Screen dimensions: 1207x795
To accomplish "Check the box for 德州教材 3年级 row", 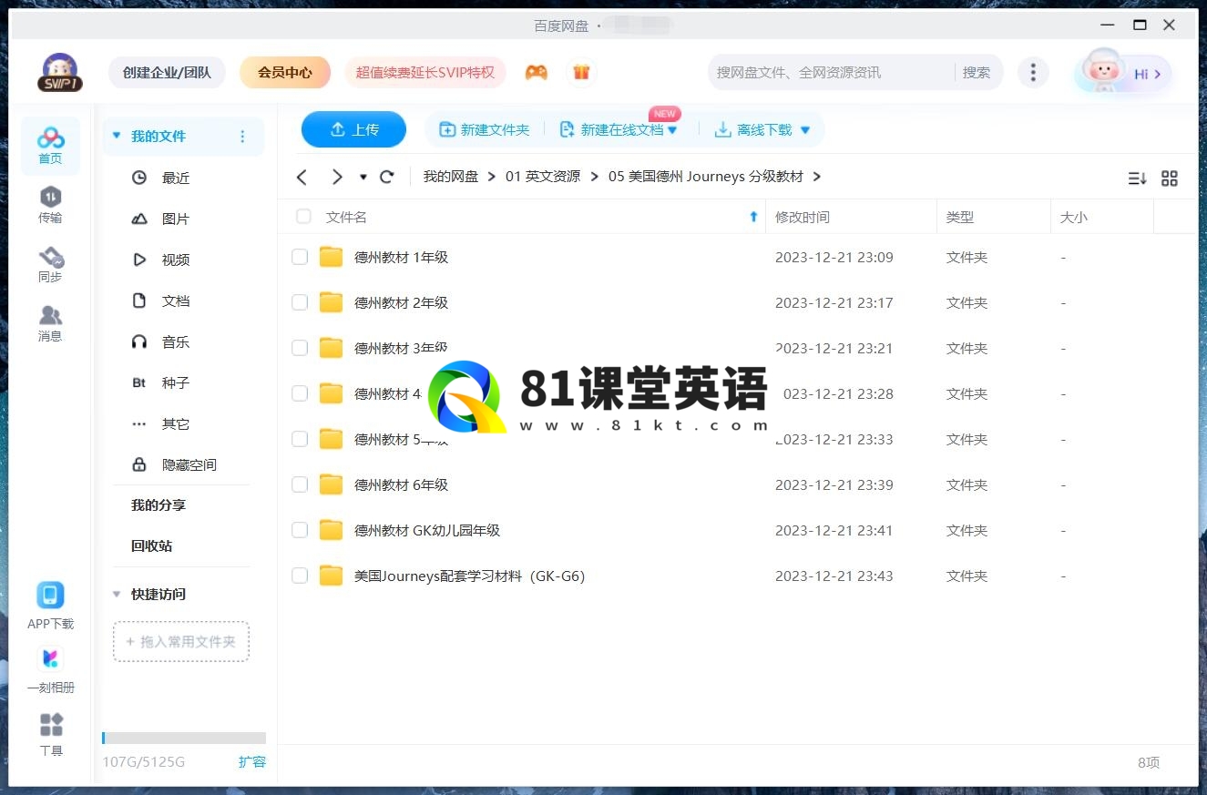I will [300, 348].
